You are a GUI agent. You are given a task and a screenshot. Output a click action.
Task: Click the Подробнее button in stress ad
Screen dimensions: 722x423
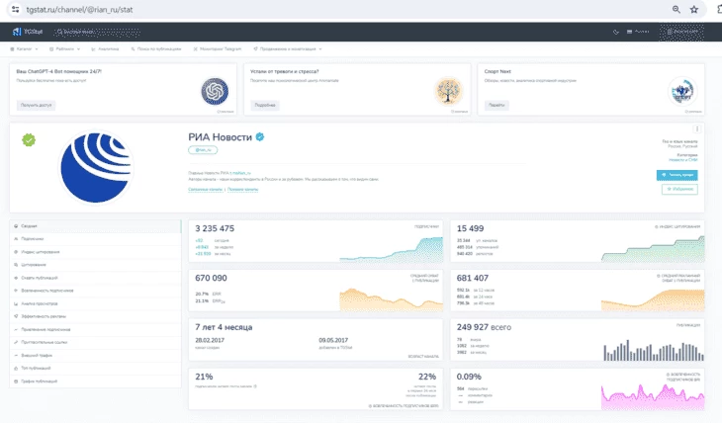coord(265,105)
